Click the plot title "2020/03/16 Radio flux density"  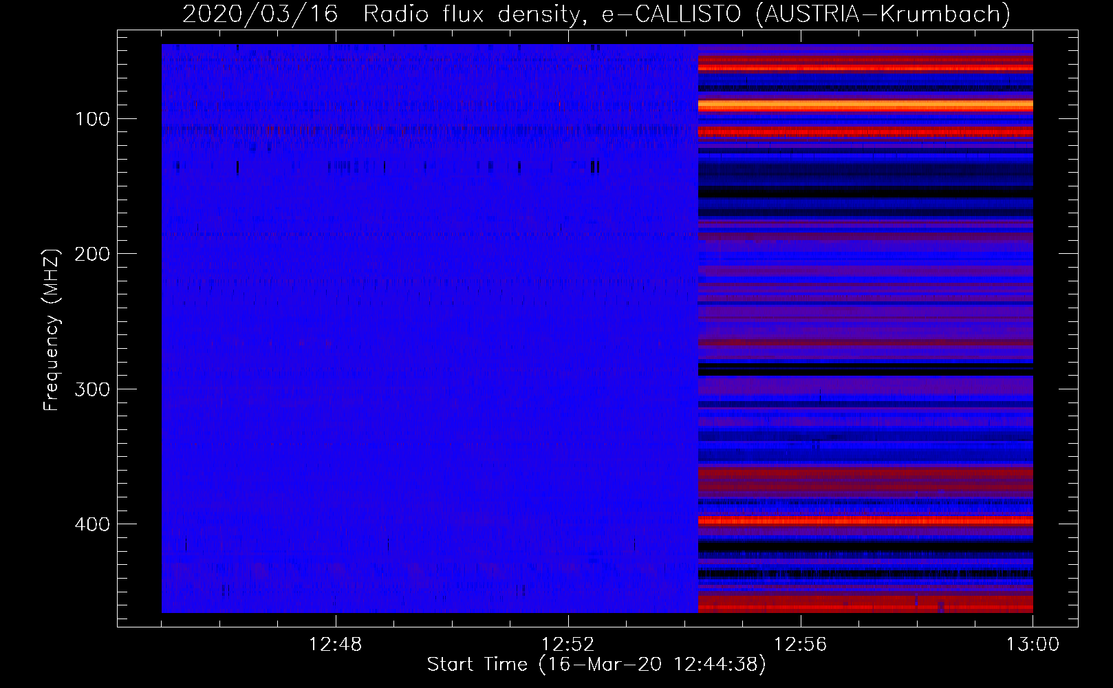click(x=382, y=14)
